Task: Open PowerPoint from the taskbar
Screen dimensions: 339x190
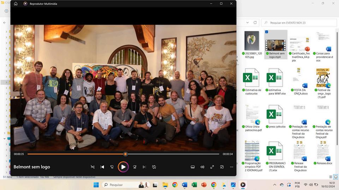Action: click(204, 185)
